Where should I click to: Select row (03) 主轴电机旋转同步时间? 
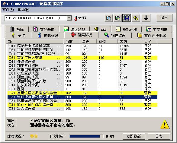click(x=82, y=50)
